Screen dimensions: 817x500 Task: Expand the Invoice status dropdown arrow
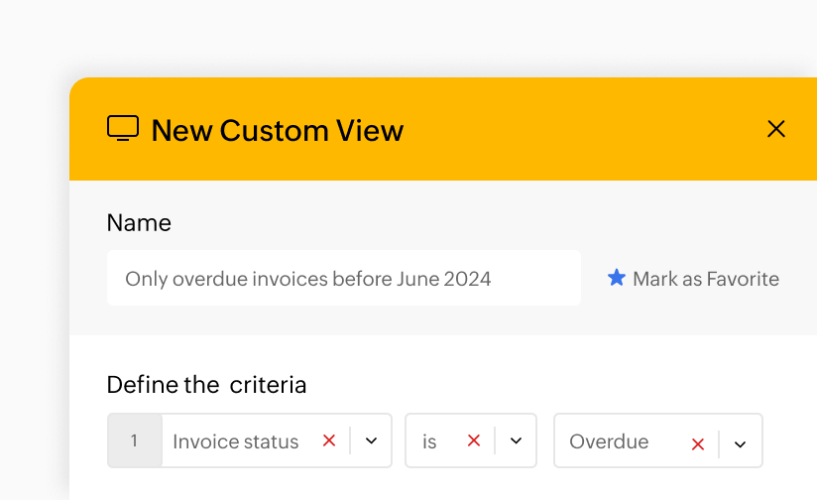[x=371, y=440]
